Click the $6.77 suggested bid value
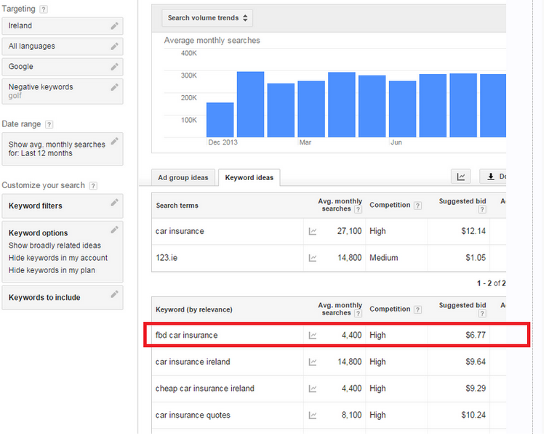 [x=476, y=336]
